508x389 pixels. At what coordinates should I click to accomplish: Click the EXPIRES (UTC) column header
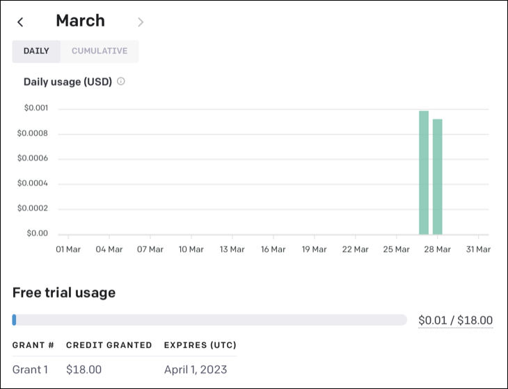(x=200, y=345)
